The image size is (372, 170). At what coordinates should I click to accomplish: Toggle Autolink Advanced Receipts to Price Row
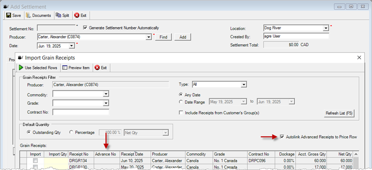click(x=282, y=137)
